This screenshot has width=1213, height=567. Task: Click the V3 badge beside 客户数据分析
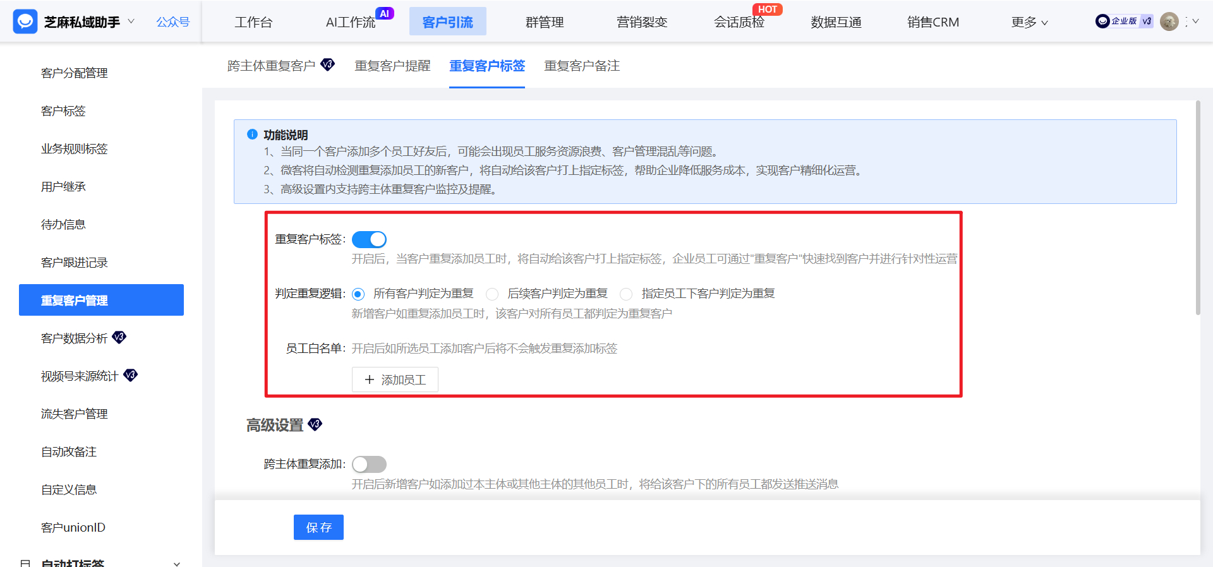[119, 337]
